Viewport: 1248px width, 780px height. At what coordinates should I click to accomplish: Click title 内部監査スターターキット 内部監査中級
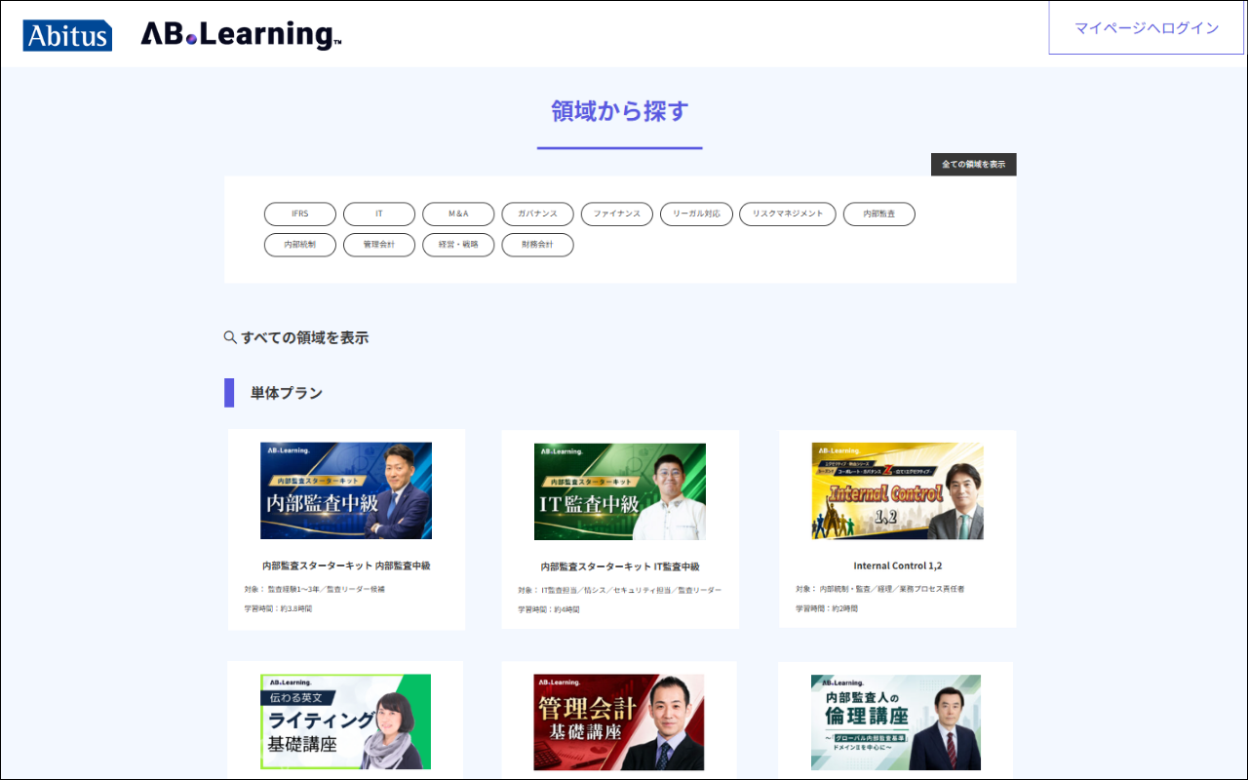(x=346, y=565)
